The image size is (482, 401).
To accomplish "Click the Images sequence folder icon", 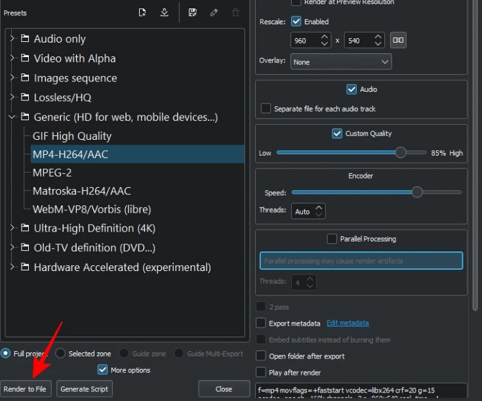I will 25,77.
